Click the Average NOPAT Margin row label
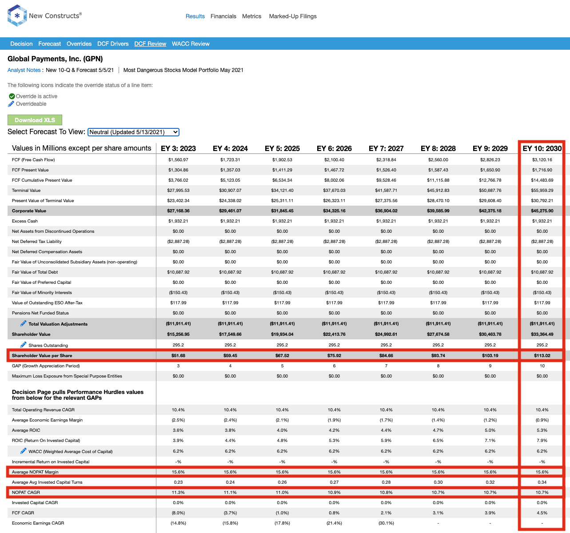 (35, 472)
